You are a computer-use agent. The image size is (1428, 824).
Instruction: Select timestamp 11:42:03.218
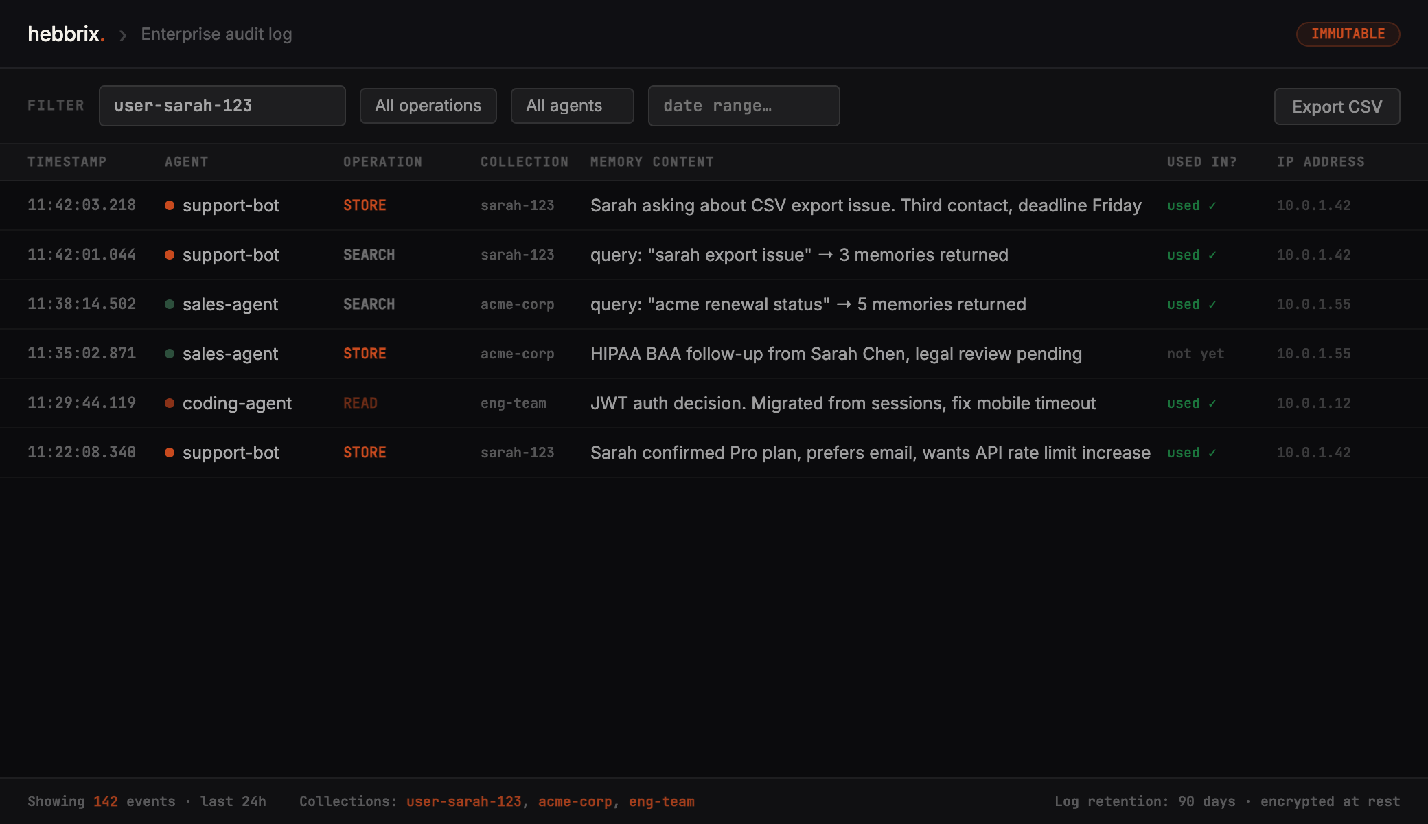(82, 205)
